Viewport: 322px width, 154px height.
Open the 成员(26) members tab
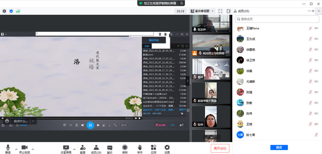[96, 149]
